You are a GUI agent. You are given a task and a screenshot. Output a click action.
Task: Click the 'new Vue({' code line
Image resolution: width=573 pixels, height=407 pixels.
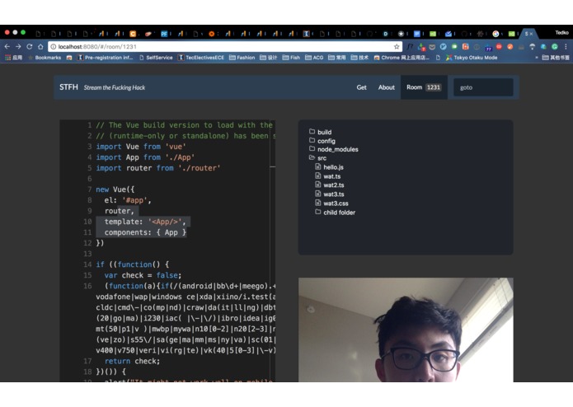click(x=115, y=189)
